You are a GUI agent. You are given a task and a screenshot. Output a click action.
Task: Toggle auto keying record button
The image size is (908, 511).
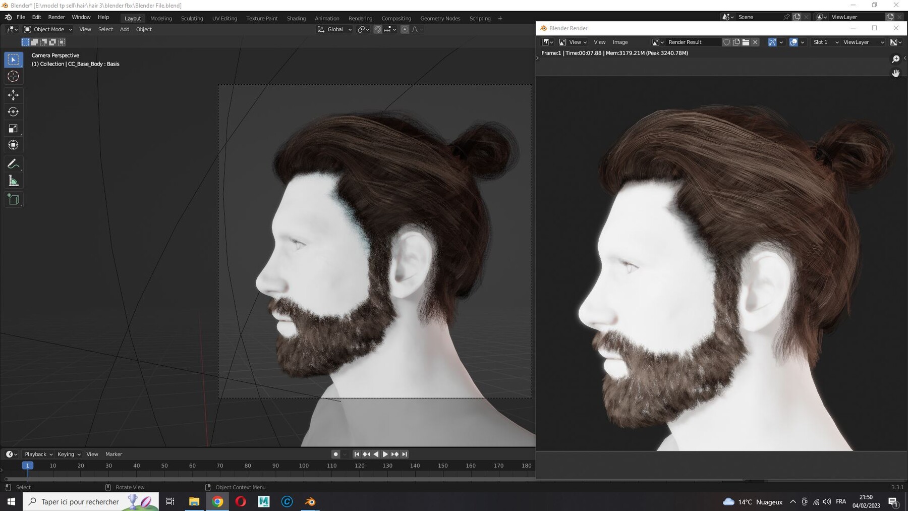coord(335,455)
